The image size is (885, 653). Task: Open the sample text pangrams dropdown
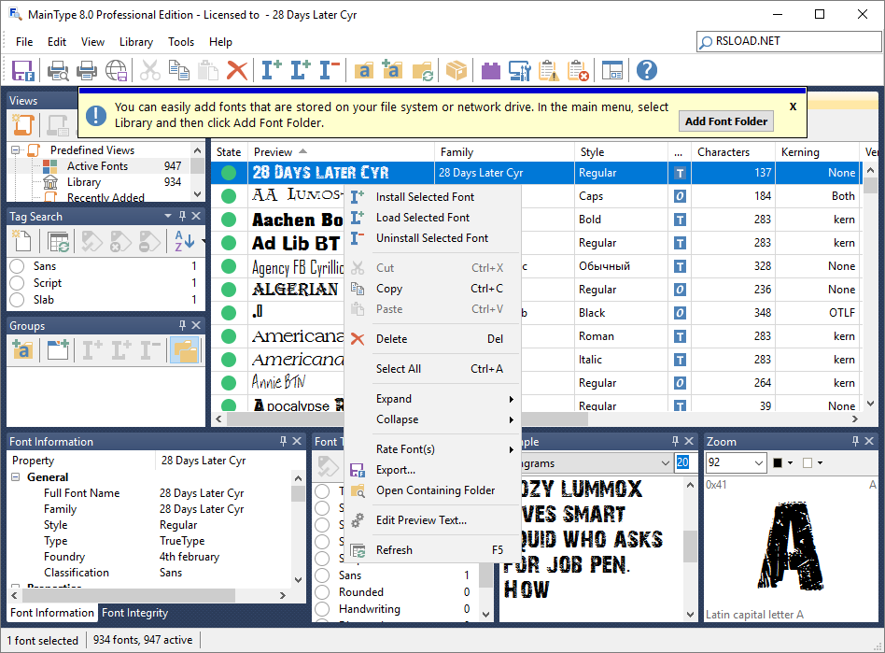click(x=666, y=463)
